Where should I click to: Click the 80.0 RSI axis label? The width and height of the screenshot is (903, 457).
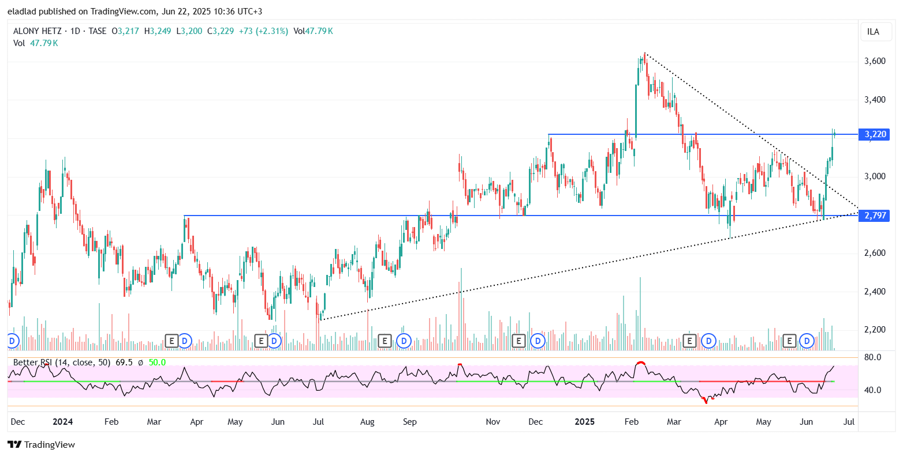coord(874,357)
